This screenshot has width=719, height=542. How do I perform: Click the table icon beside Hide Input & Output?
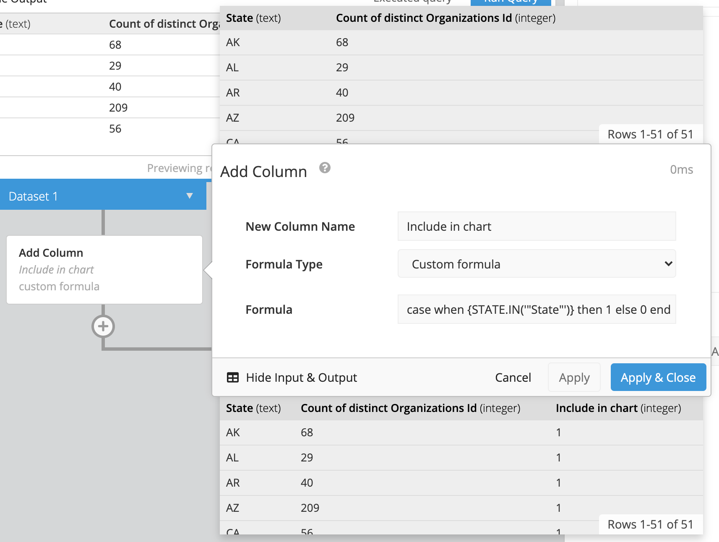click(233, 378)
